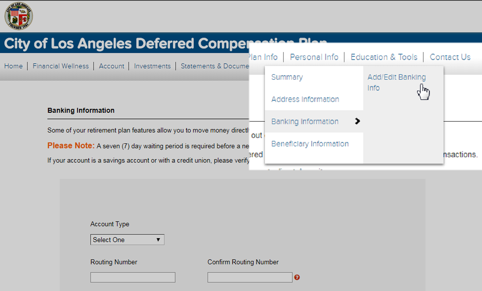
Task: Open the Plan Info menu in popup
Action: [x=263, y=57]
